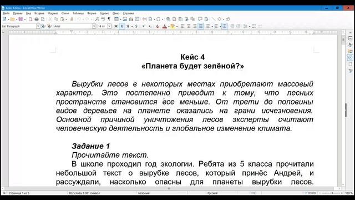
Task: Click the Export as PDF icon
Action: tap(31, 19)
